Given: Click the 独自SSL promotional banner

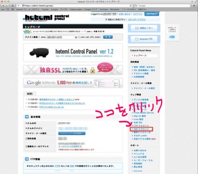Looking at the screenshot, I should 73,70.
